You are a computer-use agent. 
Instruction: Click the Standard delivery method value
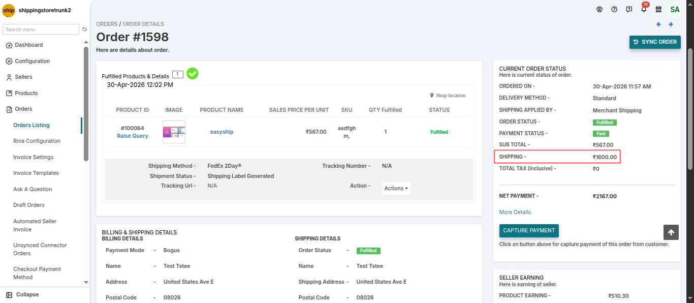[x=604, y=98]
